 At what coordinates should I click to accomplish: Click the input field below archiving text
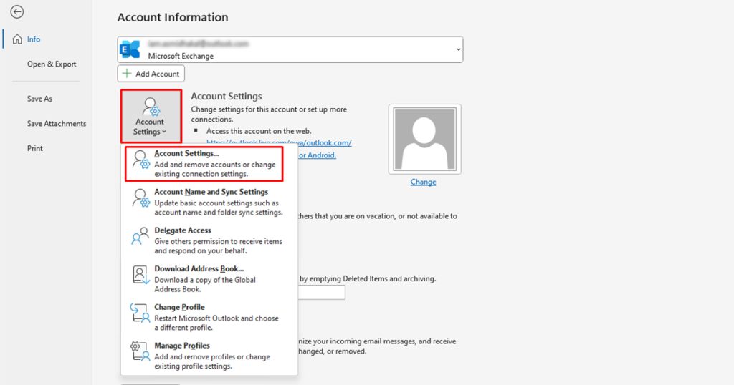click(x=322, y=293)
